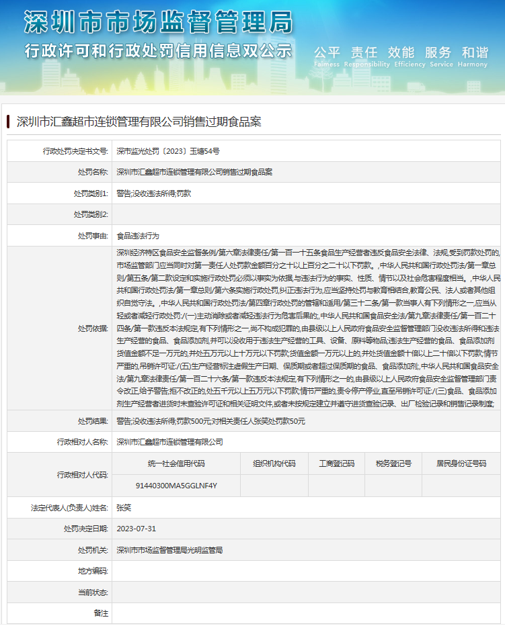
Task: Click the 责任 Responsibility slogan
Action: coord(366,56)
